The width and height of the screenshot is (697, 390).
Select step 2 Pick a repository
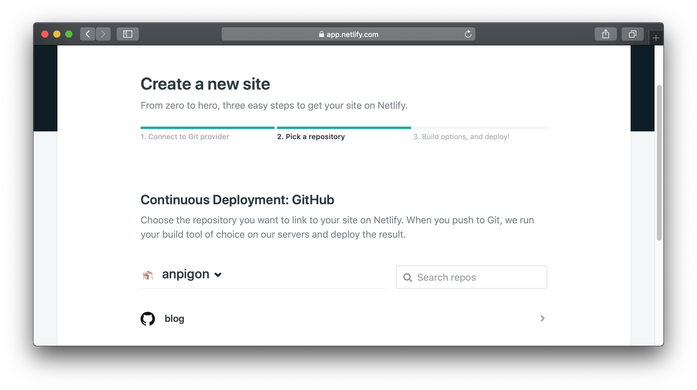click(311, 137)
